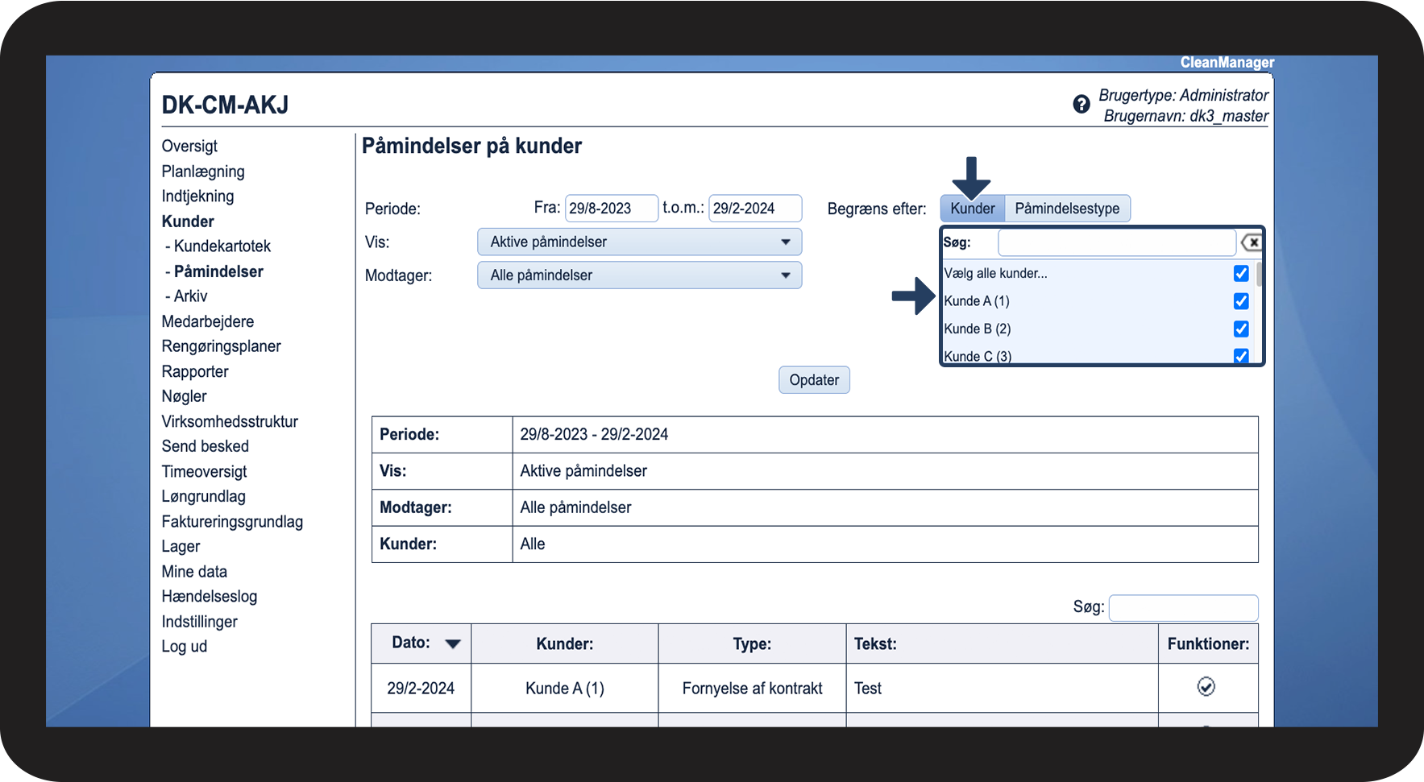
Task: Open the Vis 'Aktive påmindelser' dropdown
Action: pyautogui.click(x=639, y=242)
